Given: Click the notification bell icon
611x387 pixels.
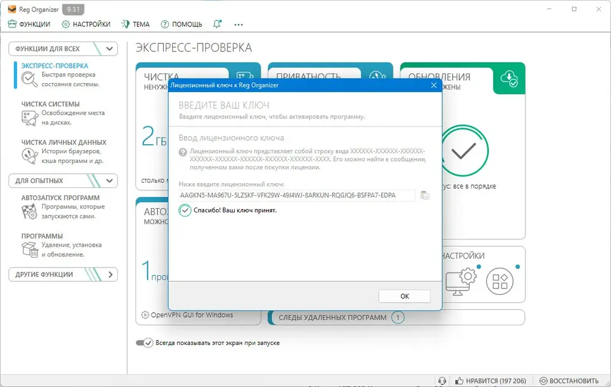Looking at the screenshot, I should (x=217, y=24).
